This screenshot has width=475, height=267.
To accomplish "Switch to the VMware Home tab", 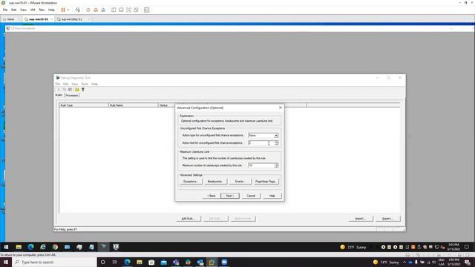I will click(10, 19).
